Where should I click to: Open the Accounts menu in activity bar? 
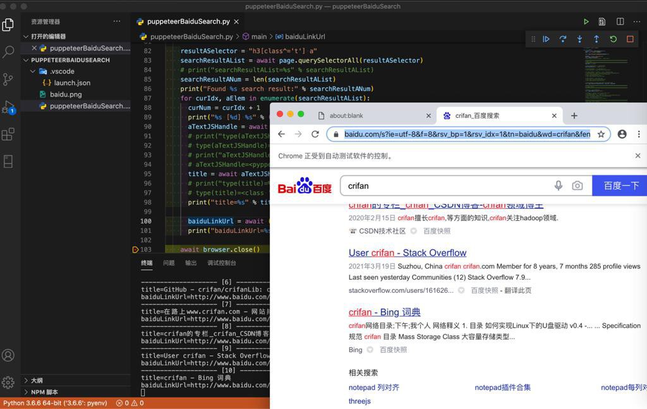pos(8,355)
